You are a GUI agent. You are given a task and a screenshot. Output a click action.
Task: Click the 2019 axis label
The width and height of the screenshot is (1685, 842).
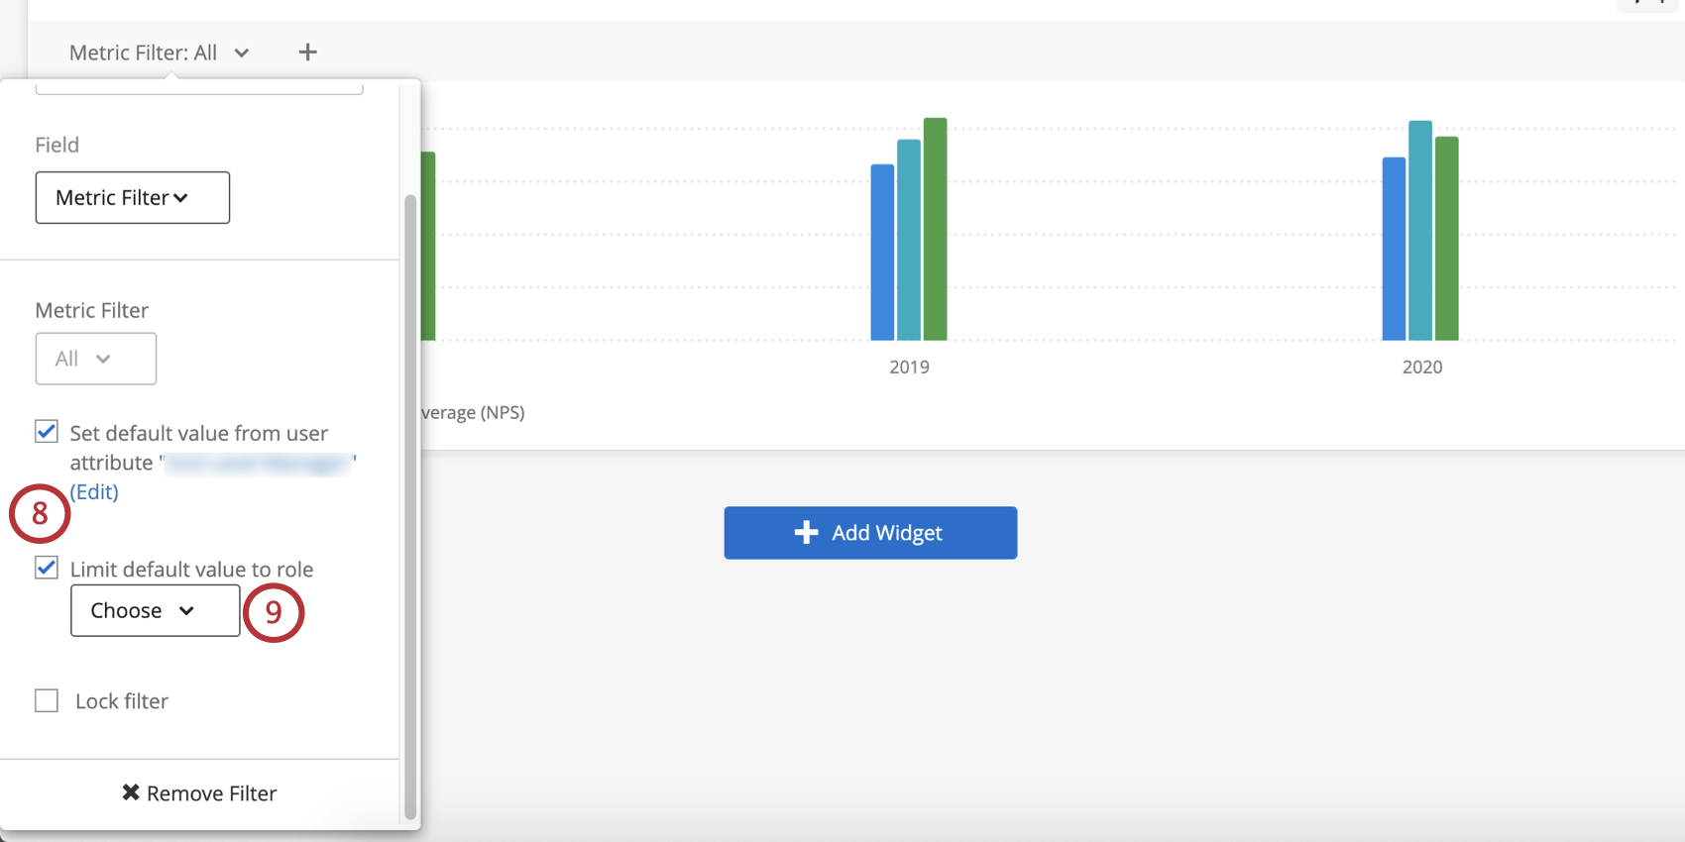tap(909, 368)
